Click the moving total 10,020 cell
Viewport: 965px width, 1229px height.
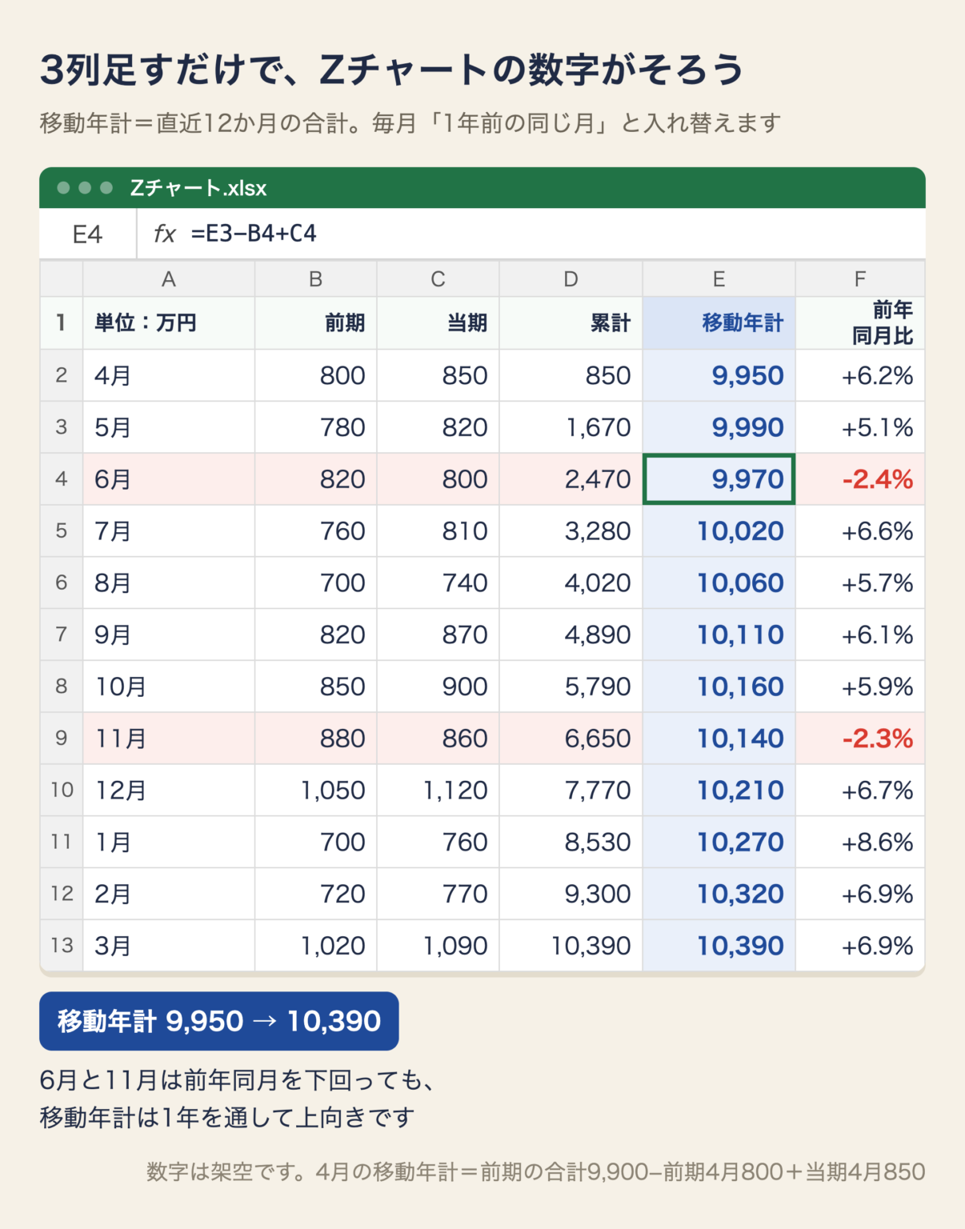tap(719, 531)
